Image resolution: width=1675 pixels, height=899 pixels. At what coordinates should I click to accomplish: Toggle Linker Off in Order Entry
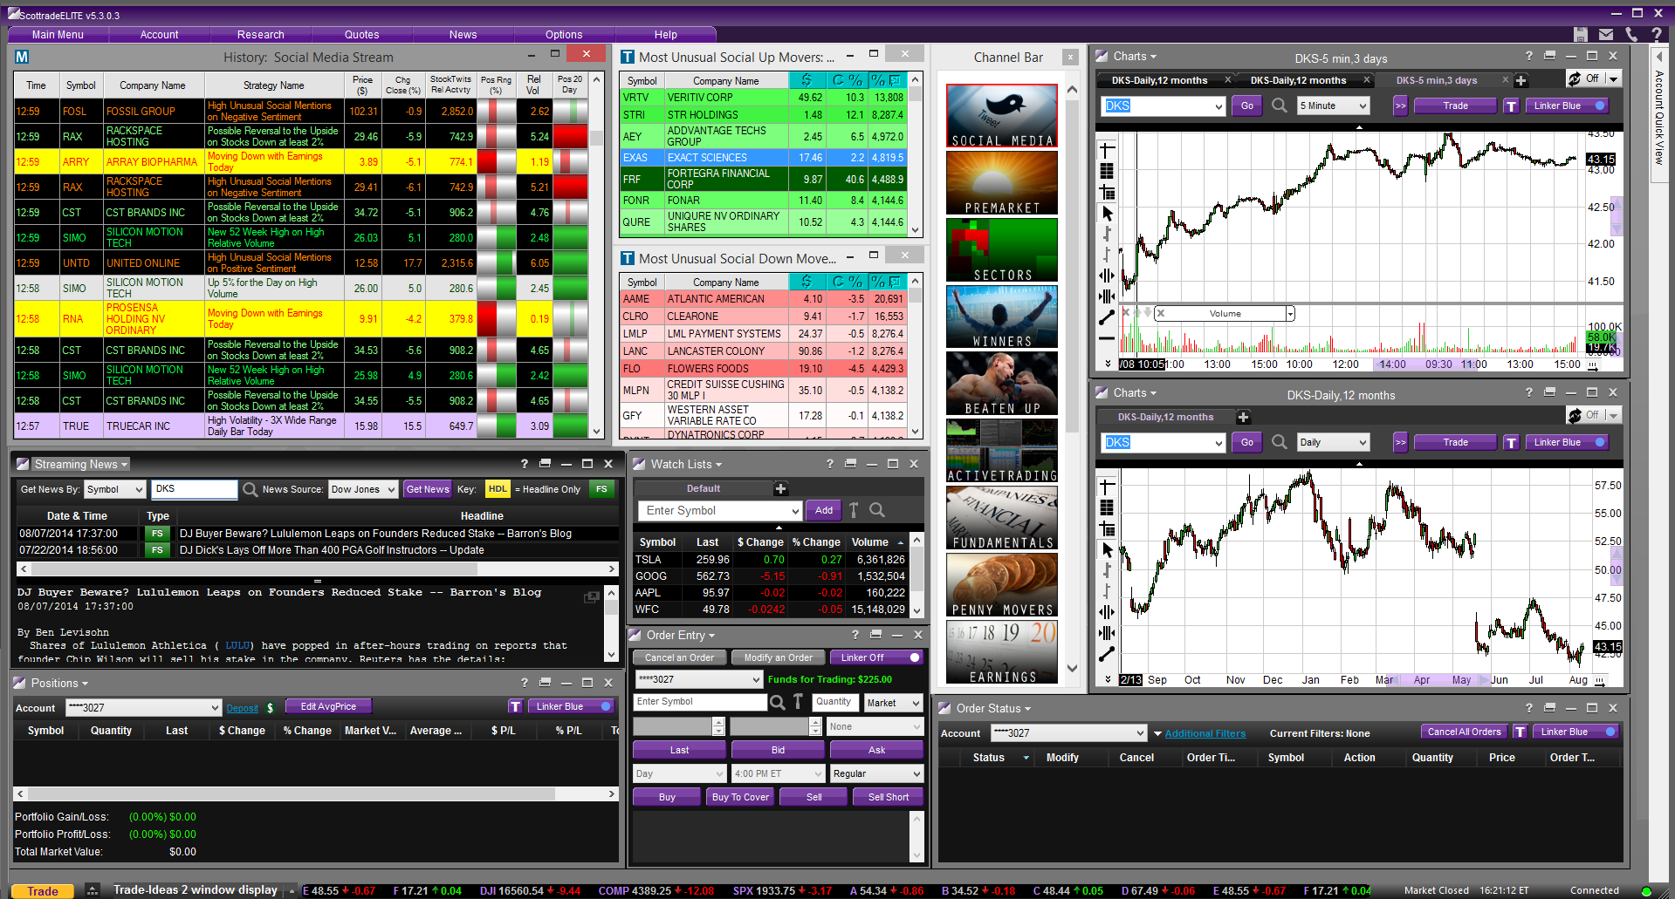point(875,657)
